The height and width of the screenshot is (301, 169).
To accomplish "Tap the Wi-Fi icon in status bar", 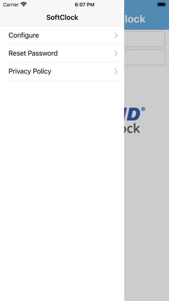I will tap(24, 4).
